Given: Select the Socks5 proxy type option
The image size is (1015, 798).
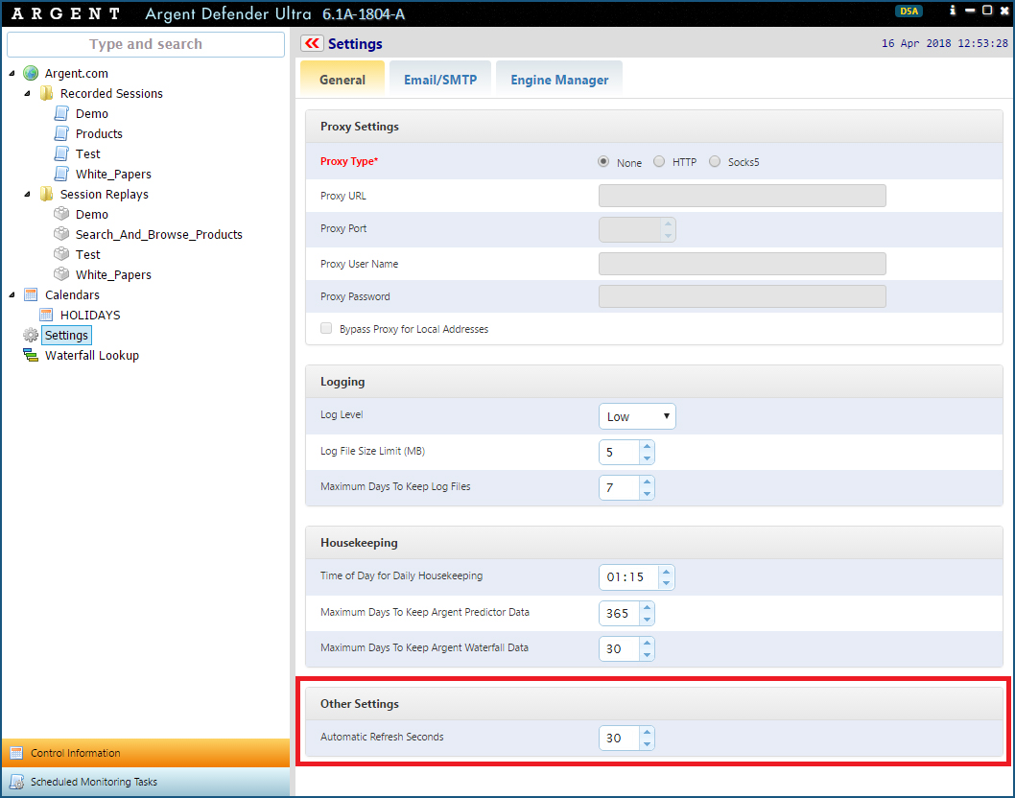Looking at the screenshot, I should tap(715, 162).
